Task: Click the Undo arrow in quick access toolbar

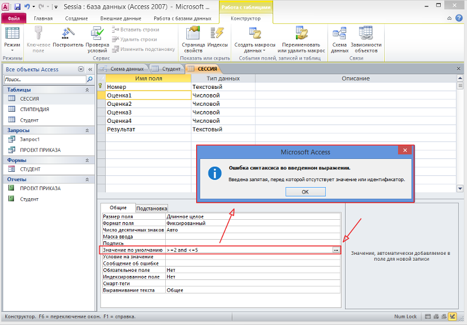Action: pos(27,6)
